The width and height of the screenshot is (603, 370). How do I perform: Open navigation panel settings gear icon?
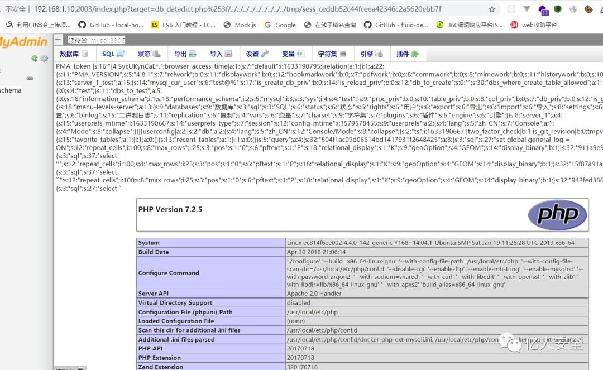click(x=45, y=59)
